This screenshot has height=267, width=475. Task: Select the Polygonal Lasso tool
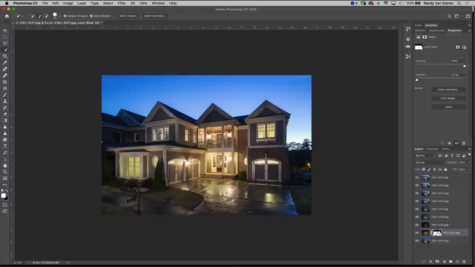click(5, 43)
